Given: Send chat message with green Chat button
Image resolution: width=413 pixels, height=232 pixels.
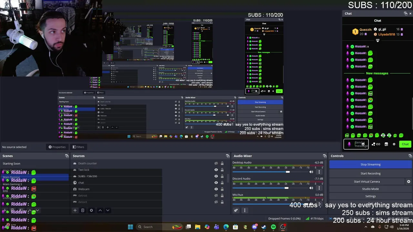Looking at the screenshot, I should click(x=405, y=144).
